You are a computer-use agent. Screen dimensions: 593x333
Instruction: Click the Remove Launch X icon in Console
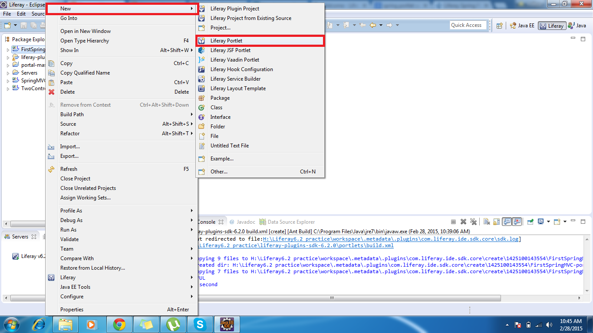click(463, 222)
